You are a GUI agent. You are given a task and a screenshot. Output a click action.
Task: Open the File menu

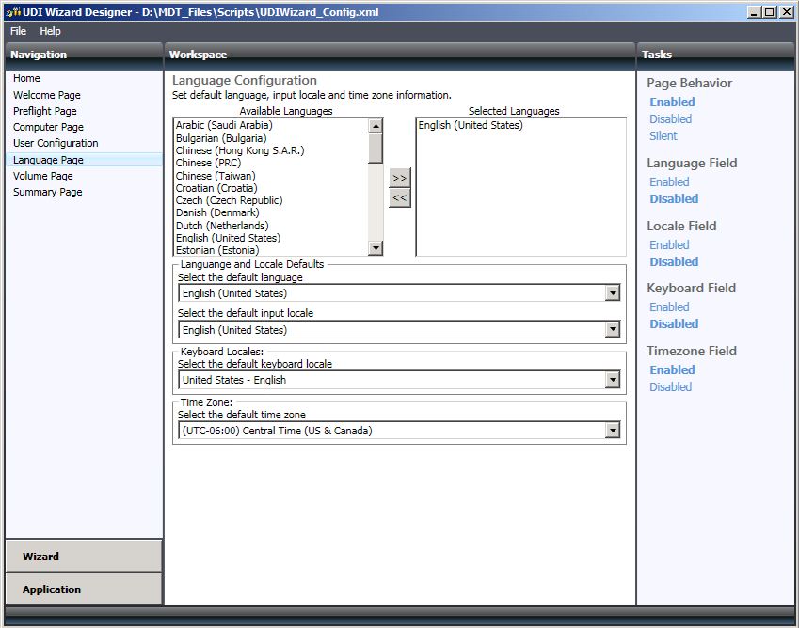[19, 31]
